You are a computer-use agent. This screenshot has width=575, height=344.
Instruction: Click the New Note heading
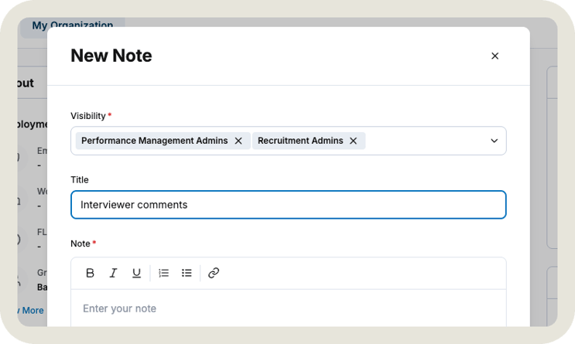tap(111, 56)
